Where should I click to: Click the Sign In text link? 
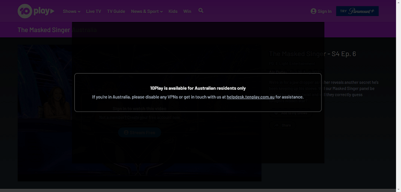[x=325, y=11]
